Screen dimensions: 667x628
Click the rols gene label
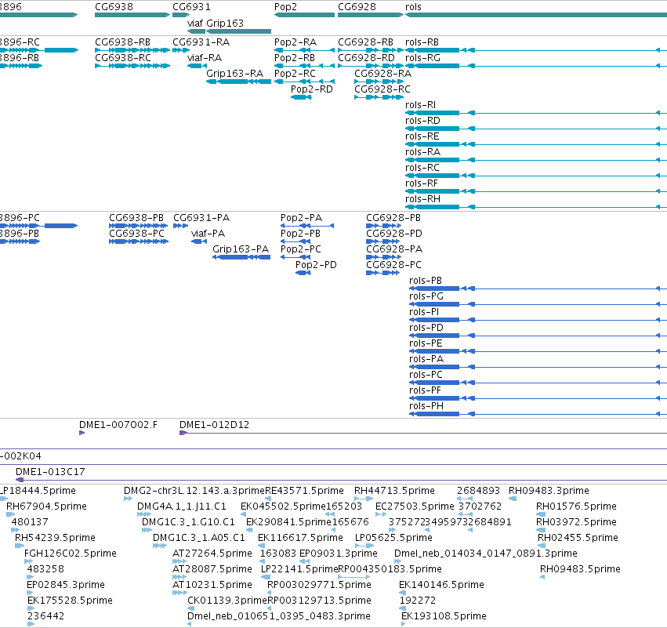pyautogui.click(x=413, y=7)
